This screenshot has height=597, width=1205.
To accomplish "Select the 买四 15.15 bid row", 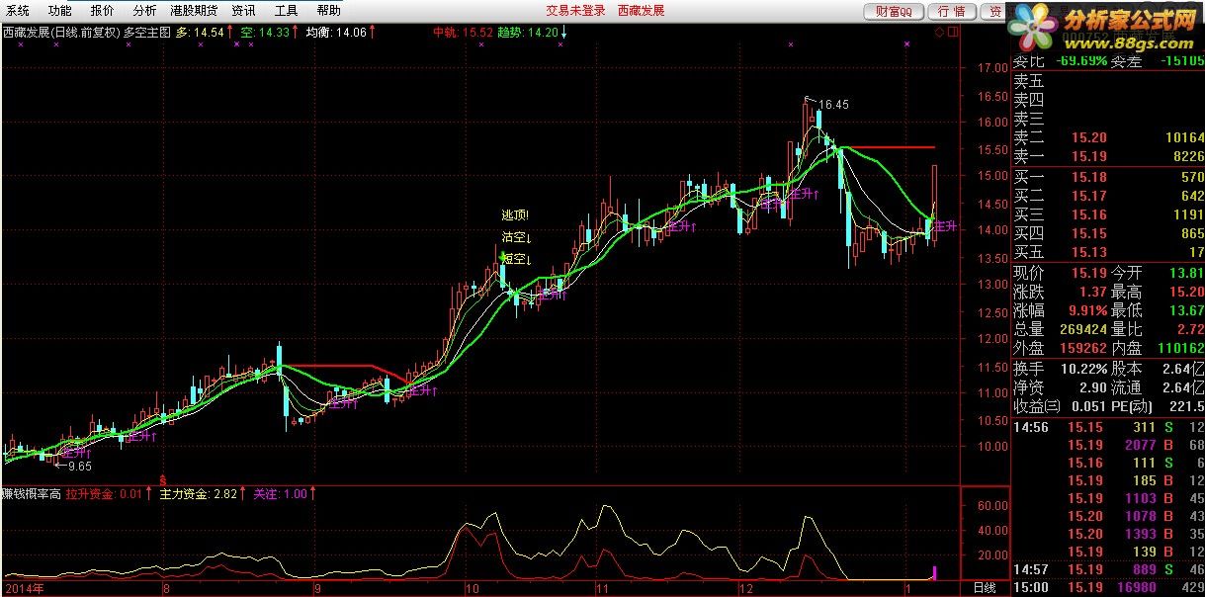I will click(x=1108, y=233).
